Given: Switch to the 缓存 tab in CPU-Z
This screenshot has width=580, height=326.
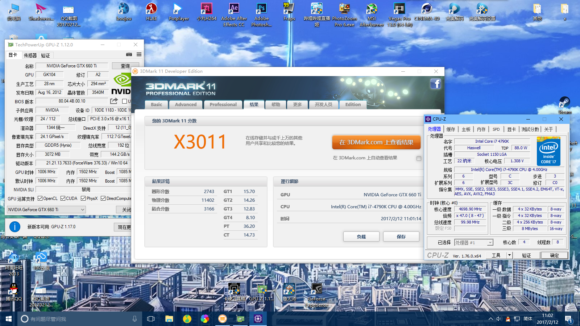Looking at the screenshot, I should pos(451,129).
